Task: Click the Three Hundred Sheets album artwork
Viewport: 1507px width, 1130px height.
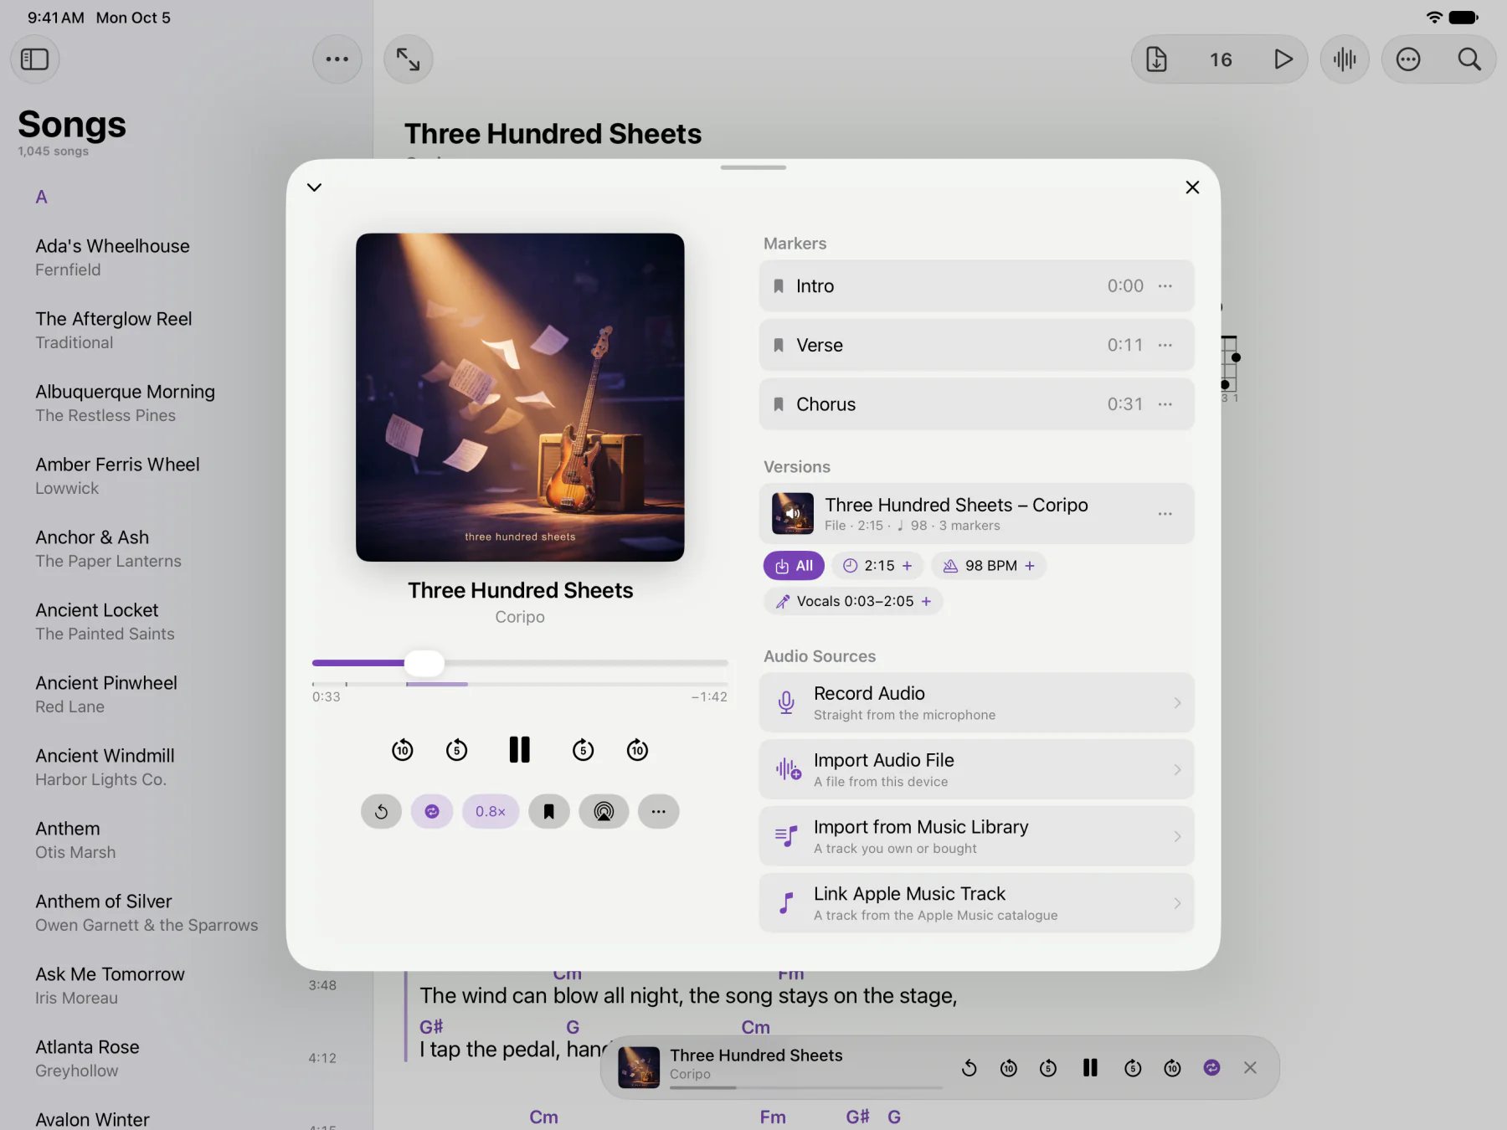Action: 520,398
